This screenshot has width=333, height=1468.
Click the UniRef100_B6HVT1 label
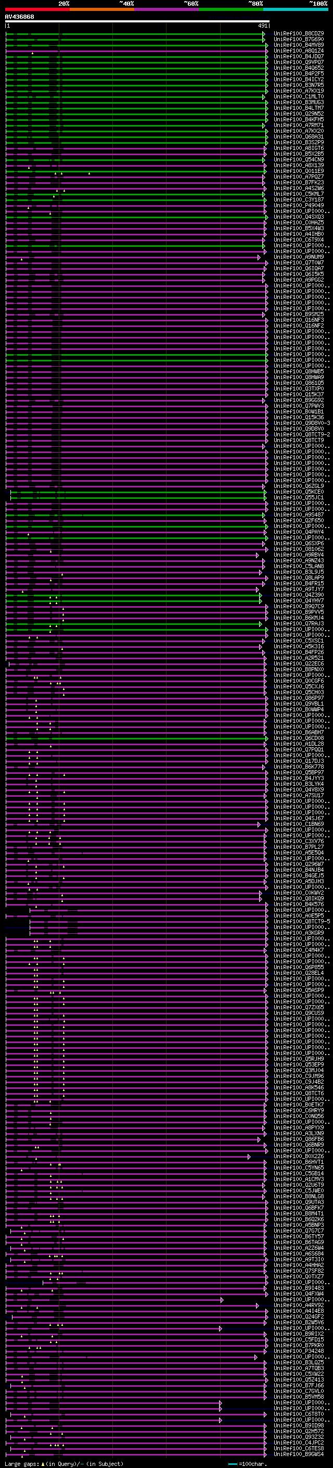299,1162
